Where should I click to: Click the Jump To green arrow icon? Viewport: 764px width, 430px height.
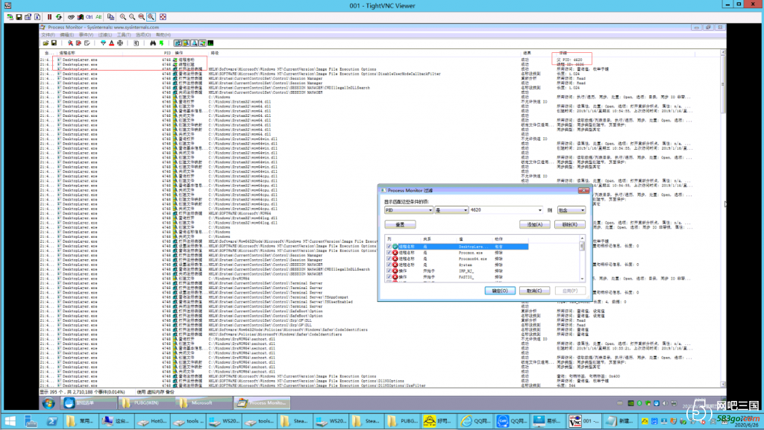161,42
